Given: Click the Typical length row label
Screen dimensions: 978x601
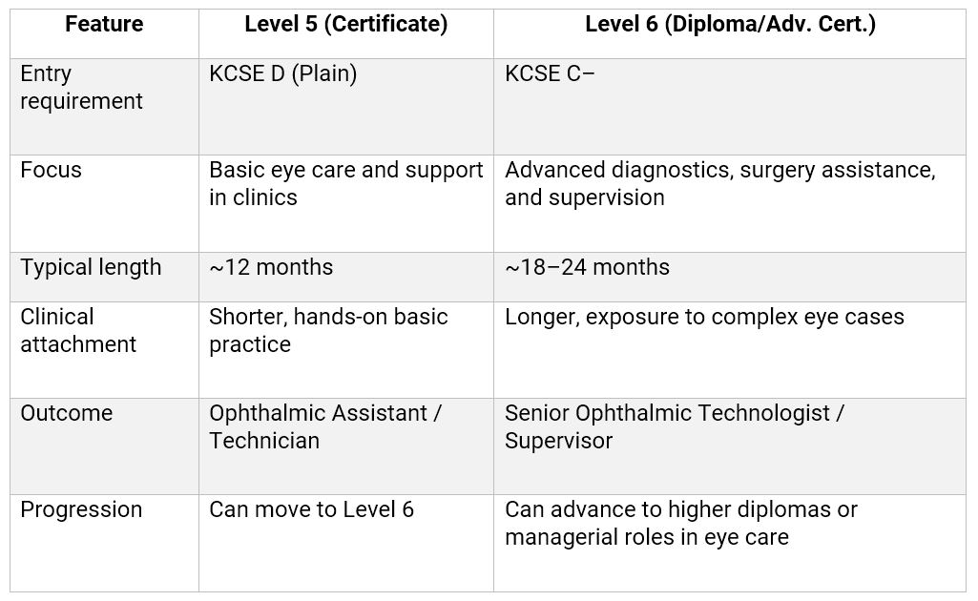Looking at the screenshot, I should tap(92, 268).
